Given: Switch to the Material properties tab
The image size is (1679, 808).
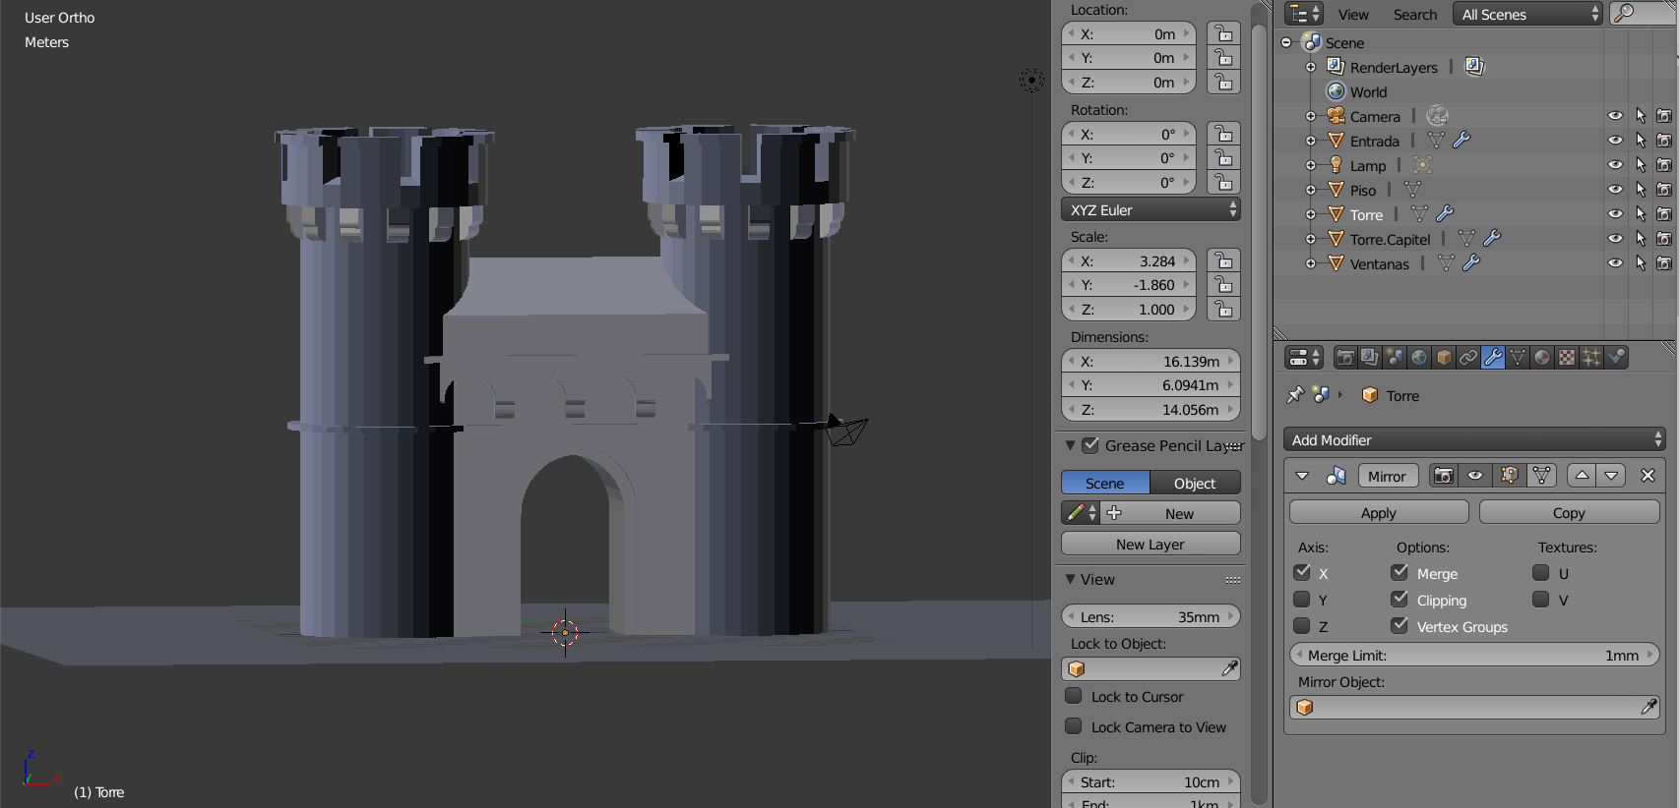Looking at the screenshot, I should coord(1542,358).
